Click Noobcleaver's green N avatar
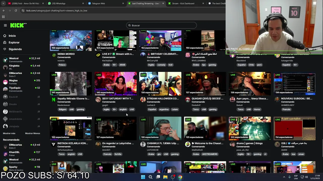 pyautogui.click(x=53, y=100)
